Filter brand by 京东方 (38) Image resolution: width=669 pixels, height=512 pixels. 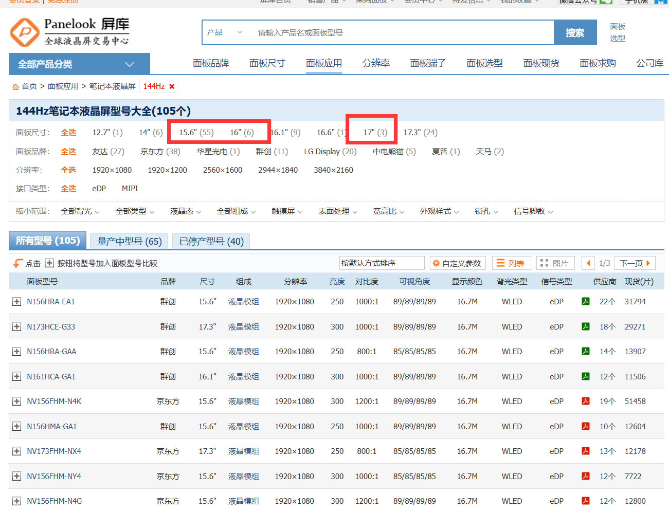click(x=160, y=152)
